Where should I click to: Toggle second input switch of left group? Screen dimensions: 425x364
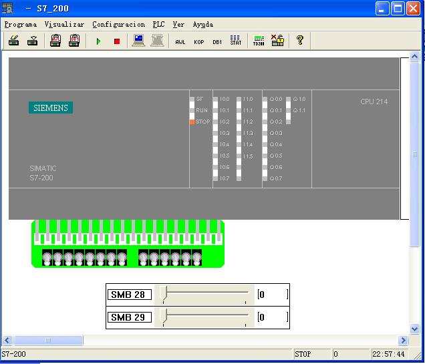pos(57,258)
